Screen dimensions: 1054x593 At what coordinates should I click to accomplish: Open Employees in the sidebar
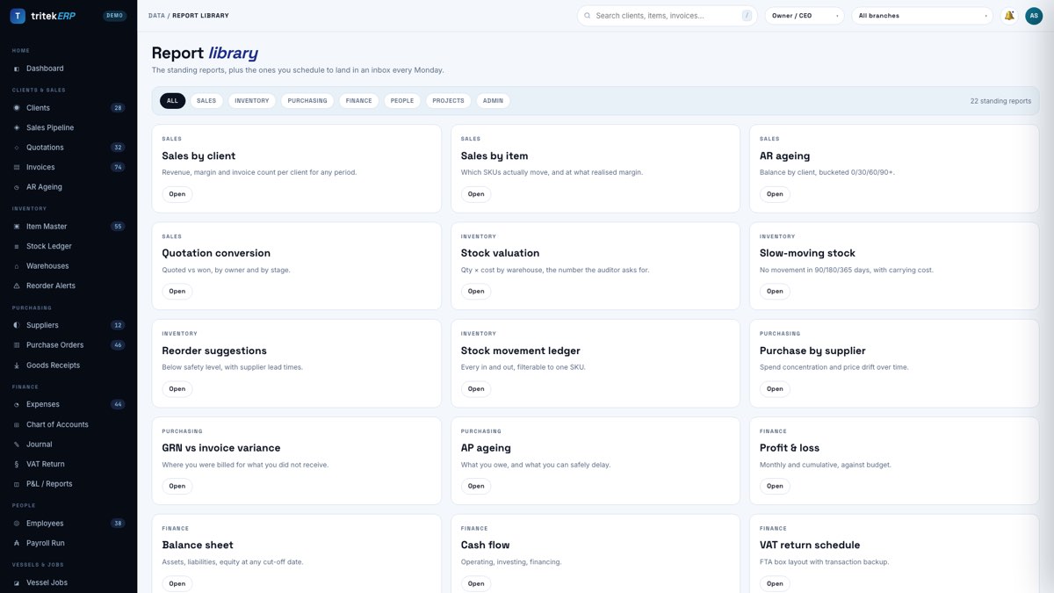[69, 524]
